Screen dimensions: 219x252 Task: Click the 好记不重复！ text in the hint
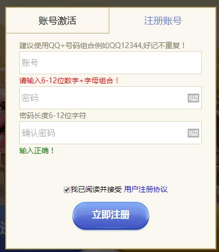tap(164, 45)
